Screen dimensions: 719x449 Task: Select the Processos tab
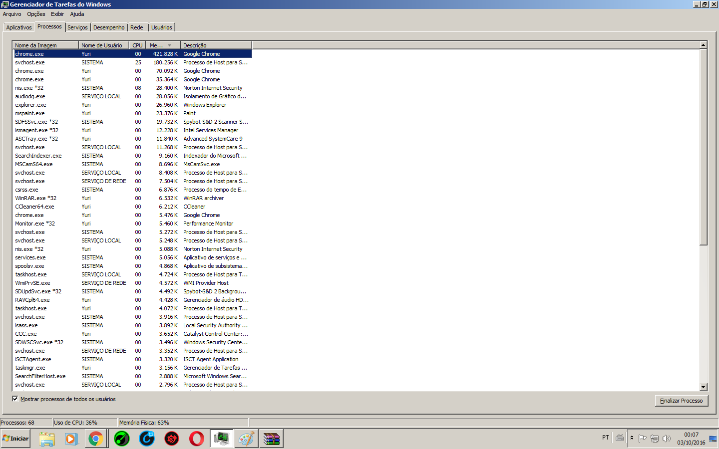(x=49, y=26)
